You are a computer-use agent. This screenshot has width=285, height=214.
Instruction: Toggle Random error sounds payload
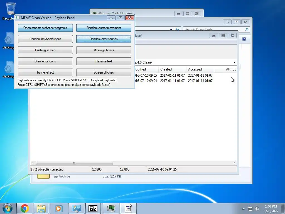pyautogui.click(x=104, y=39)
